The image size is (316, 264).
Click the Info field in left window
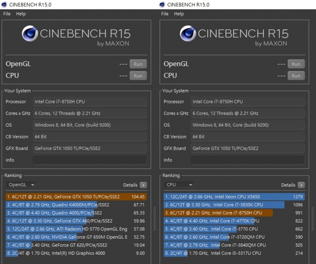point(90,160)
